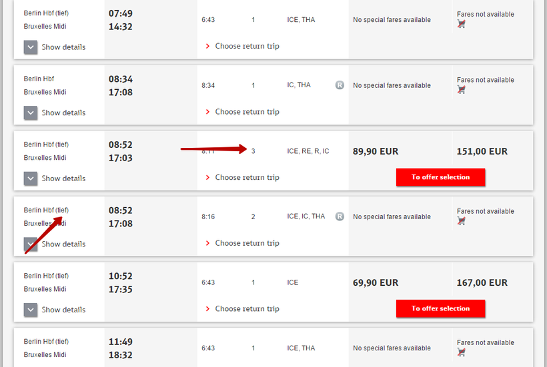The image size is (547, 367).
Task: Click the red arrow beside 10:52 Choose return trip
Action: pos(208,309)
